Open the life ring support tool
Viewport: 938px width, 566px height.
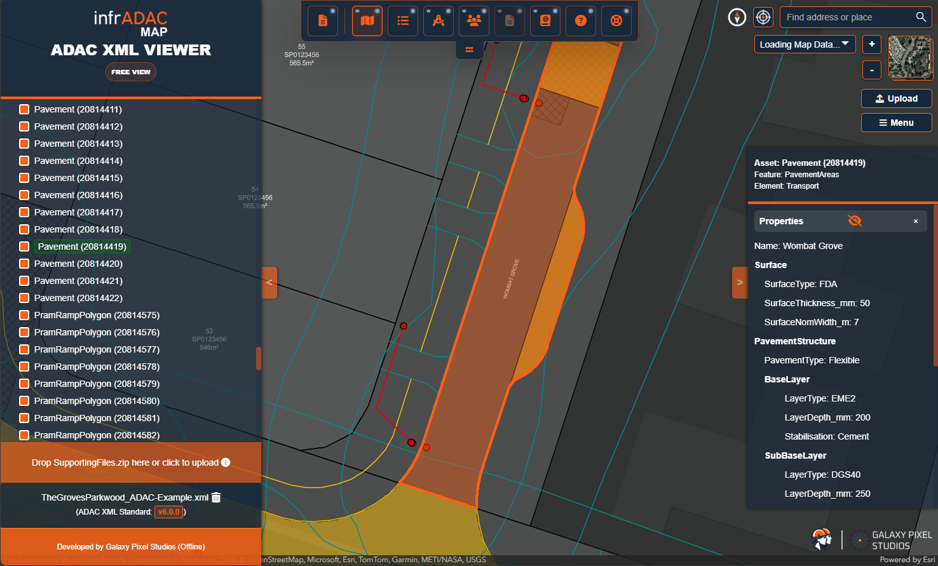(616, 21)
